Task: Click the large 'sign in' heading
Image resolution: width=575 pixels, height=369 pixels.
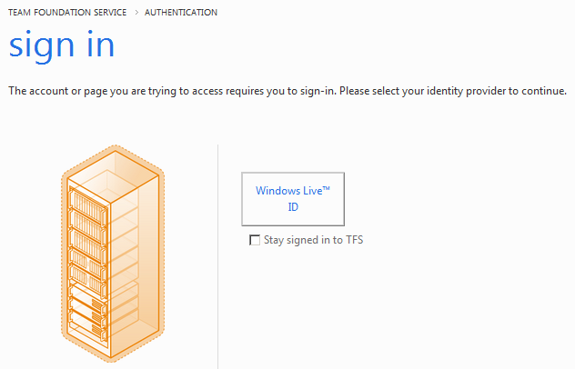Action: coord(61,45)
